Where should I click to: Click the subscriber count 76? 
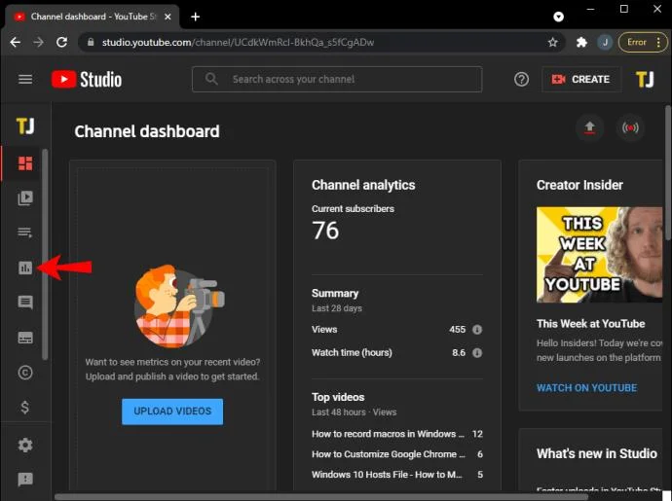(x=325, y=231)
